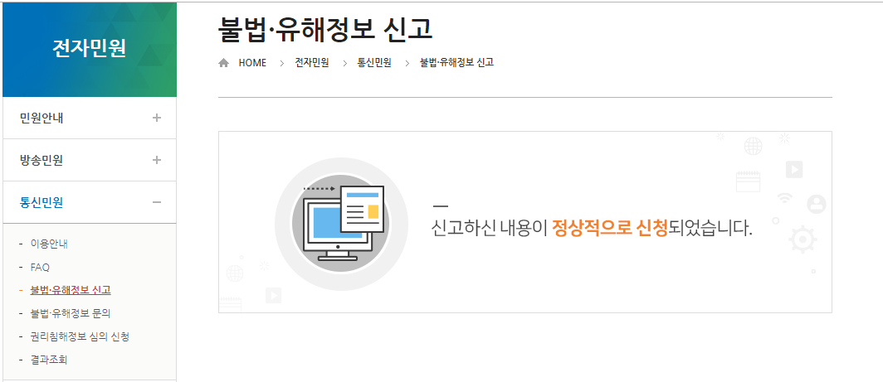Open 권리침해정보 심의 신청 submenu
The width and height of the screenshot is (883, 382).
point(80,336)
